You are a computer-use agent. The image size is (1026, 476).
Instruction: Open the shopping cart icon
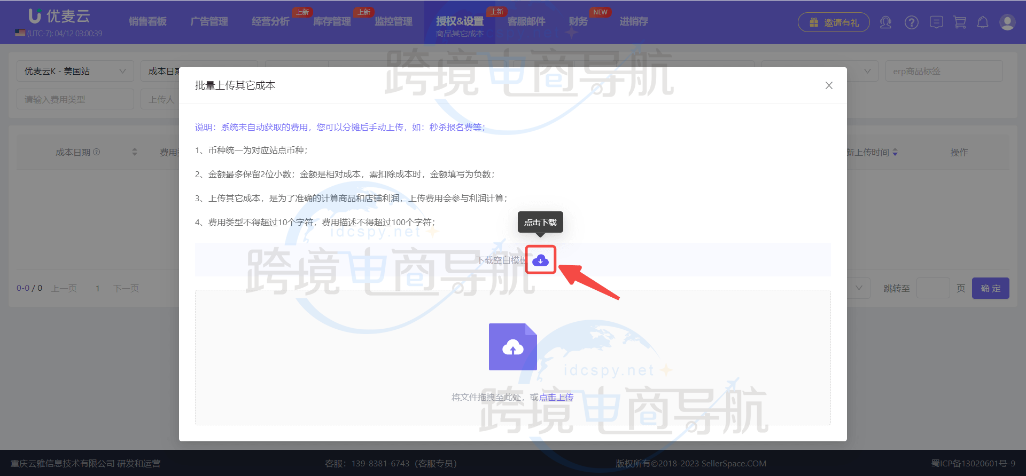(x=960, y=22)
